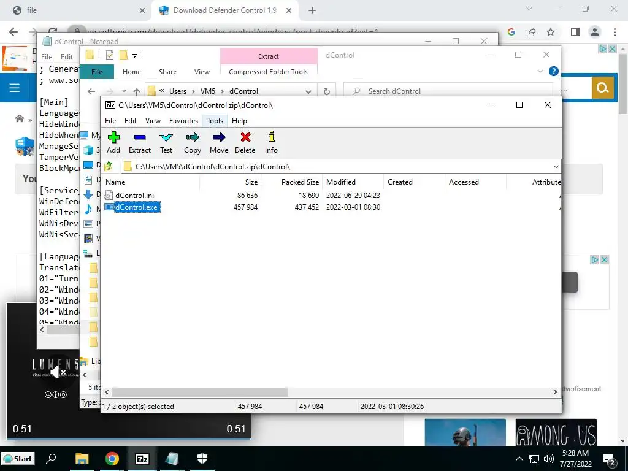Show hidden system tray icons
The image size is (628, 471).
click(x=519, y=459)
